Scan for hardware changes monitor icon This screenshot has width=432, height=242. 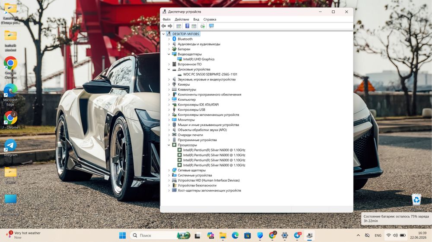click(x=211, y=26)
